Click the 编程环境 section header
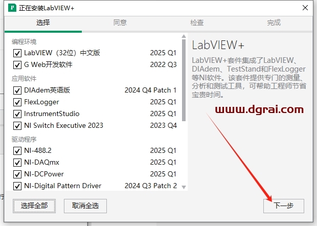 coord(24,41)
